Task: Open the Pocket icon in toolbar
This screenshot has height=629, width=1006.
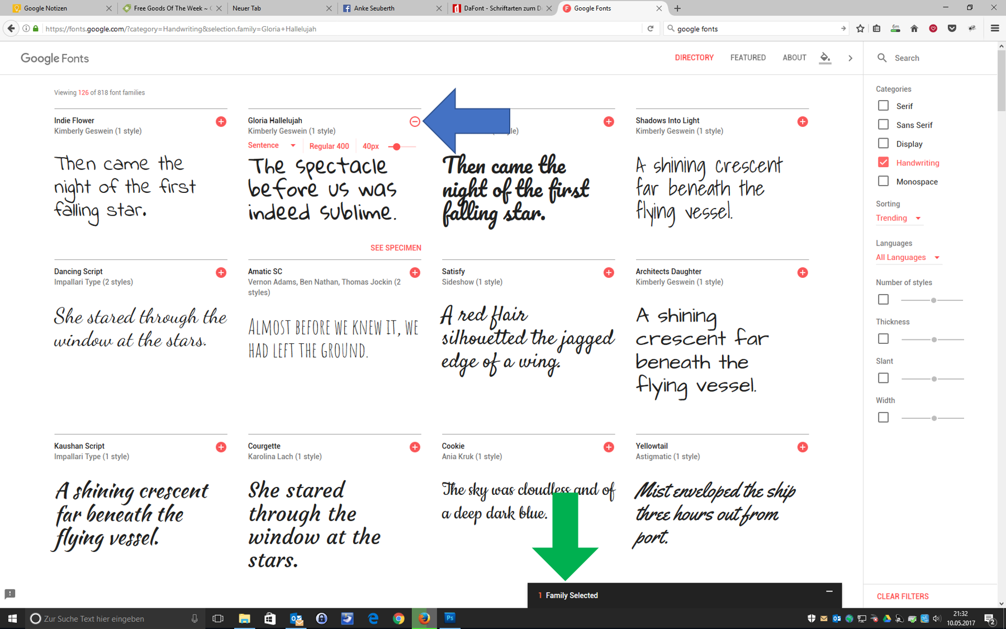Action: 952,29
